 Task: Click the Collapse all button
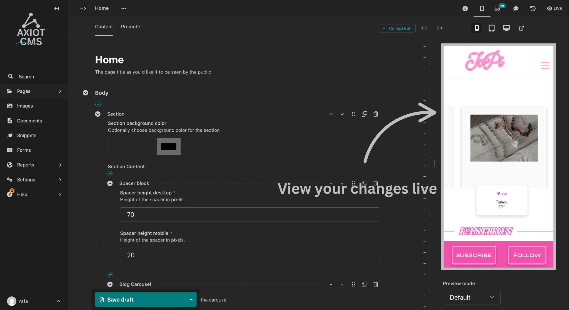pos(397,28)
